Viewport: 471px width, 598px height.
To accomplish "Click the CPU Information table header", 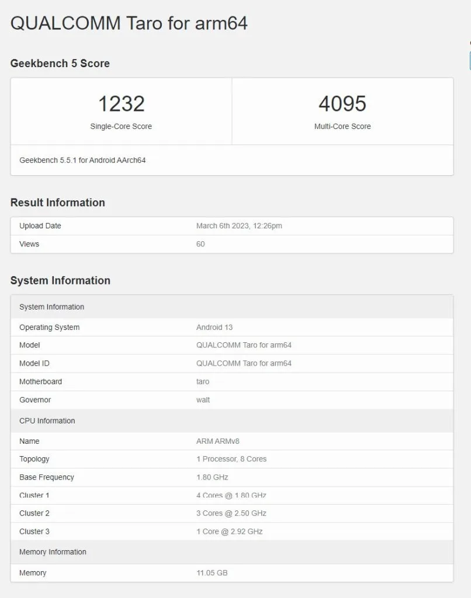I will point(47,421).
